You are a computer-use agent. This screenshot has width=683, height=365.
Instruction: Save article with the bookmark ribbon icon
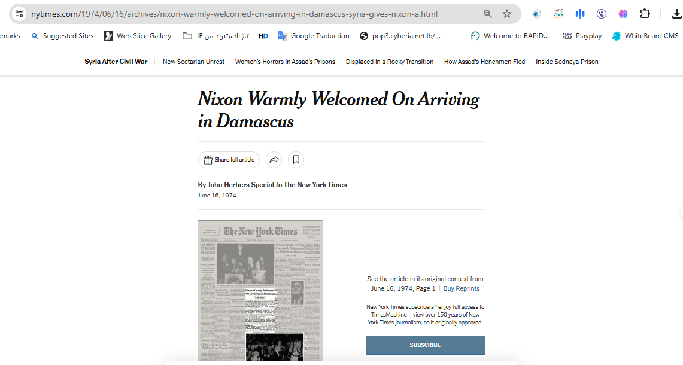click(x=296, y=160)
